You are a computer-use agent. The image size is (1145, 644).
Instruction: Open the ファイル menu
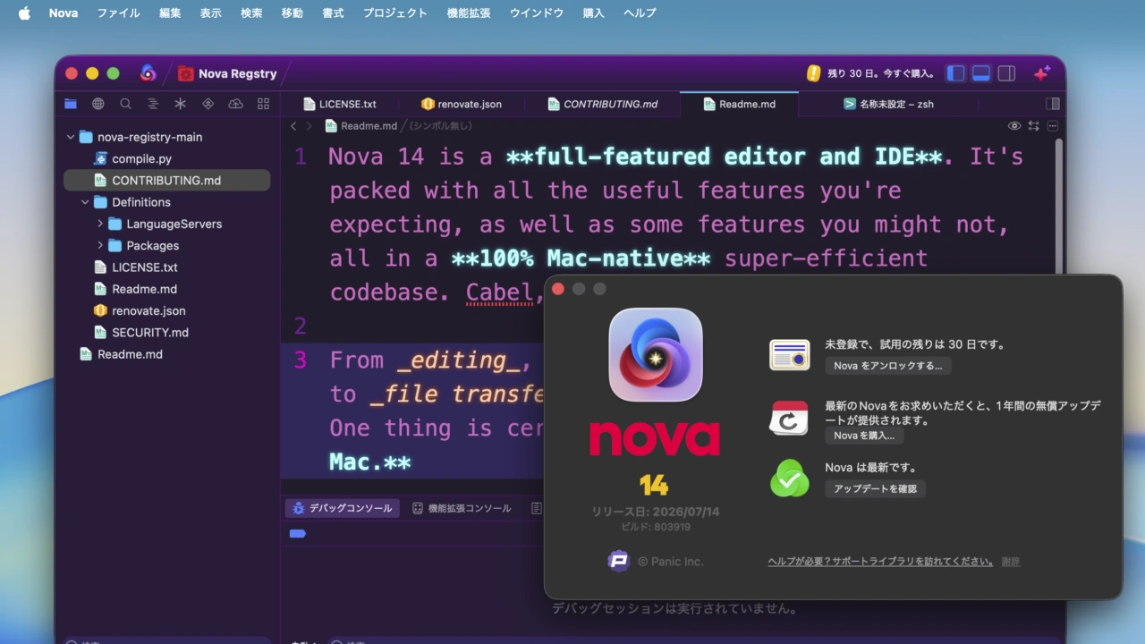point(118,13)
